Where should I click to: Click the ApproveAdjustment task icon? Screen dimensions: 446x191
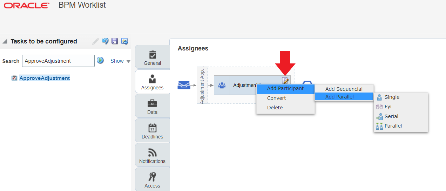(14, 78)
